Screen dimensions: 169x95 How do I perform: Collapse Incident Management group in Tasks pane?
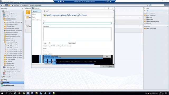167,13
